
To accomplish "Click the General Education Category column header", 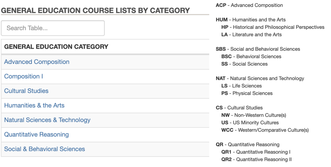I will (x=56, y=47).
